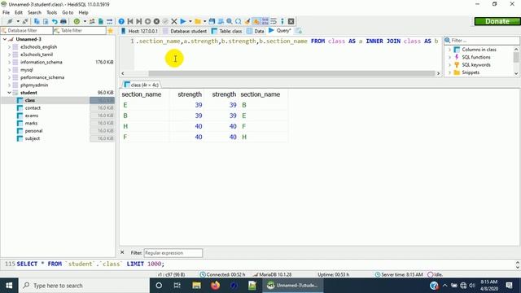This screenshot has height=293, width=521.
Task: Open the File menu
Action: (6, 12)
